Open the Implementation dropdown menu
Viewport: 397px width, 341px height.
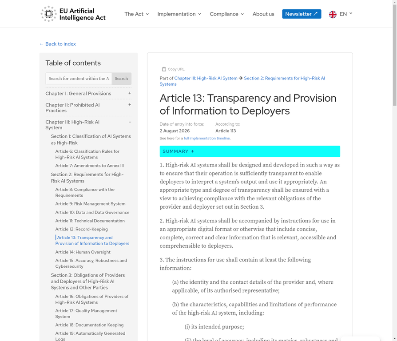(x=179, y=14)
